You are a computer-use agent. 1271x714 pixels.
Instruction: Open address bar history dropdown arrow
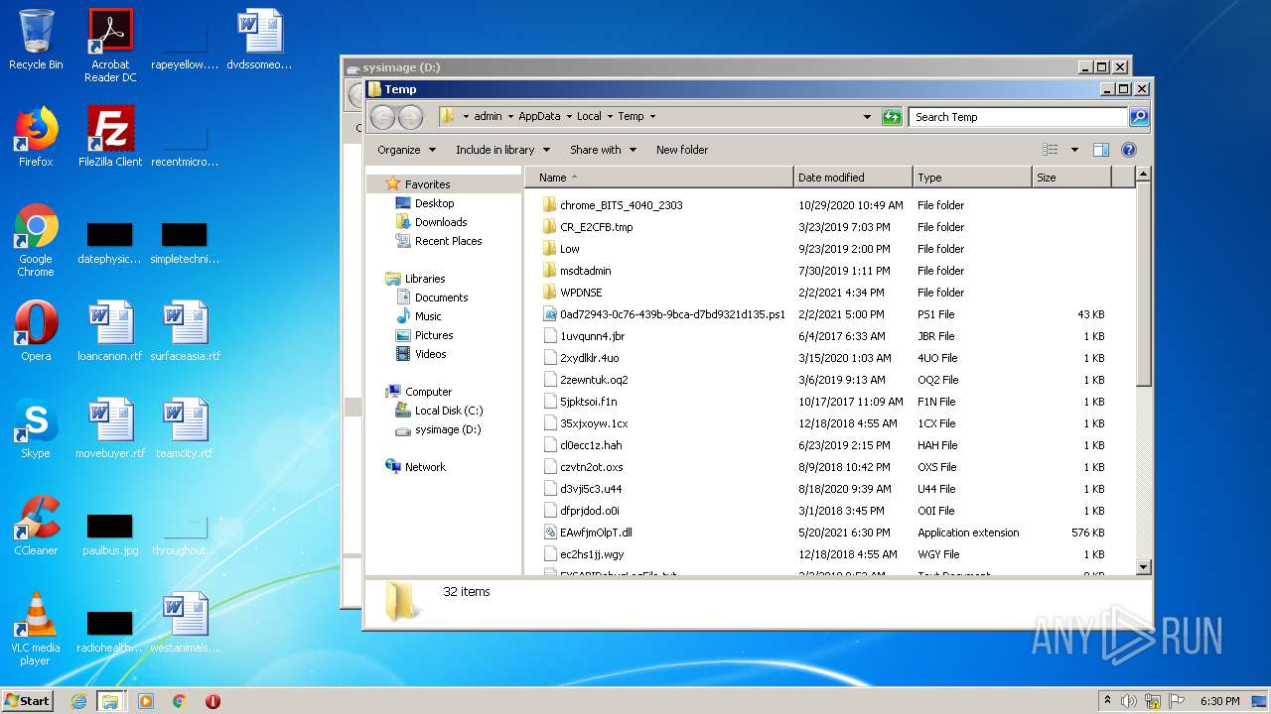[868, 117]
